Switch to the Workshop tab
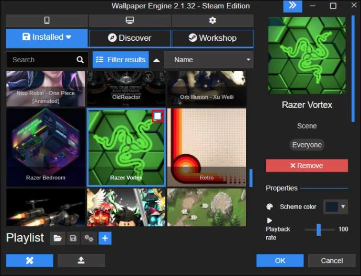 pyautogui.click(x=212, y=38)
